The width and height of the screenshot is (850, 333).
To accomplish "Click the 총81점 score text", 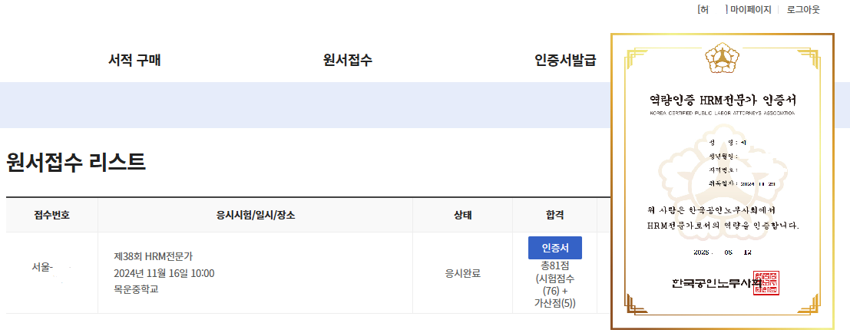I will [555, 265].
